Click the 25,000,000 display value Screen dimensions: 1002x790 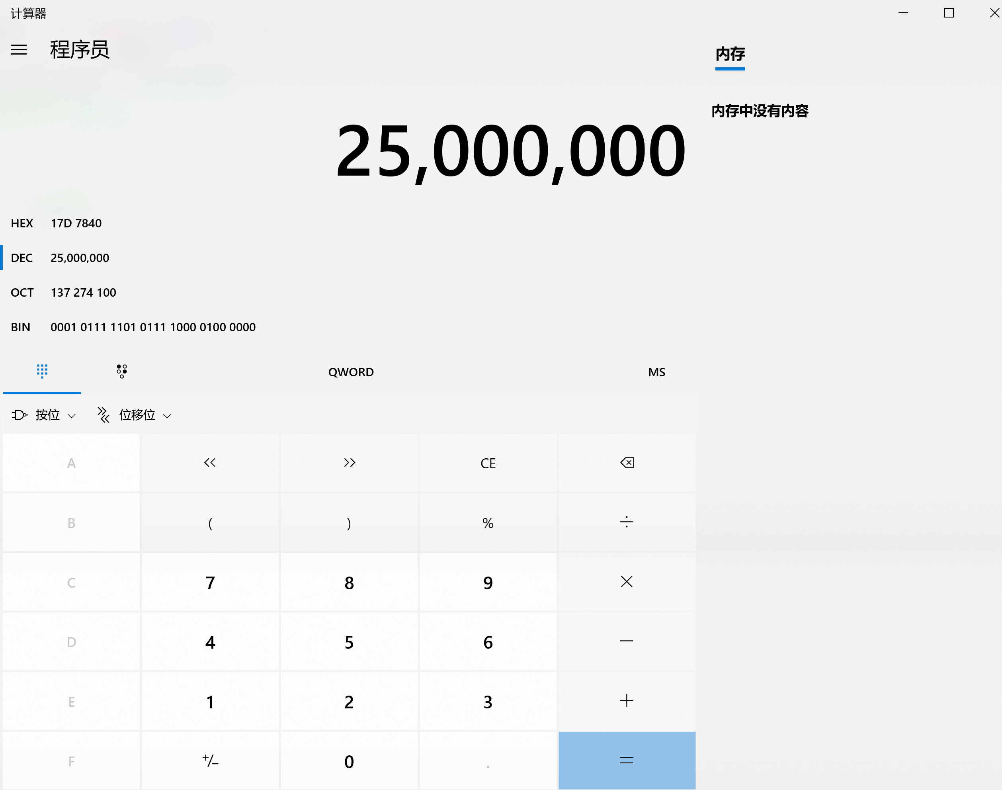(x=510, y=152)
